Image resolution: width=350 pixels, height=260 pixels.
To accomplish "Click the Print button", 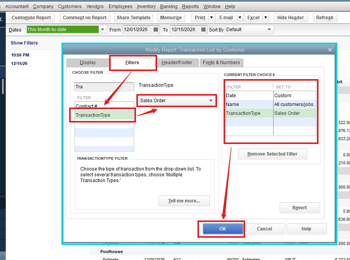I will (200, 18).
